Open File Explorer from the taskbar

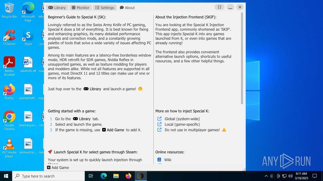click(116, 176)
